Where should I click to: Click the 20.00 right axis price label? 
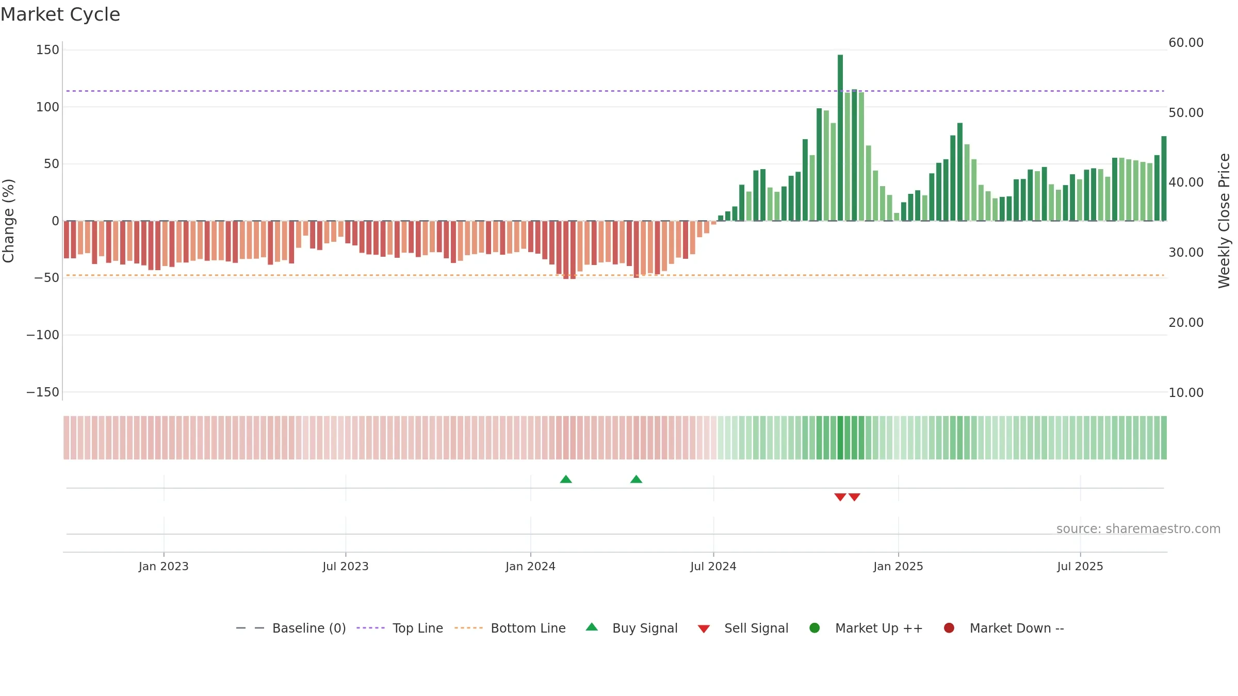pyautogui.click(x=1186, y=323)
